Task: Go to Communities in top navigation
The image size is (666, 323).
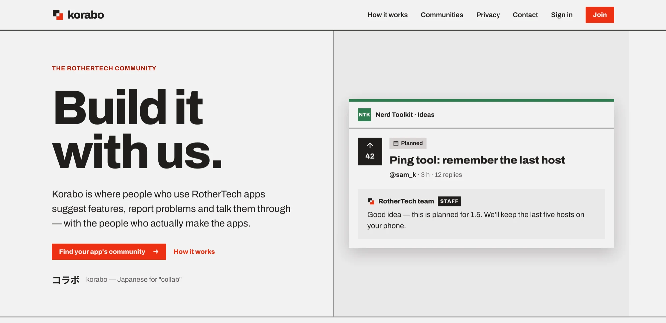Action: click(x=442, y=15)
